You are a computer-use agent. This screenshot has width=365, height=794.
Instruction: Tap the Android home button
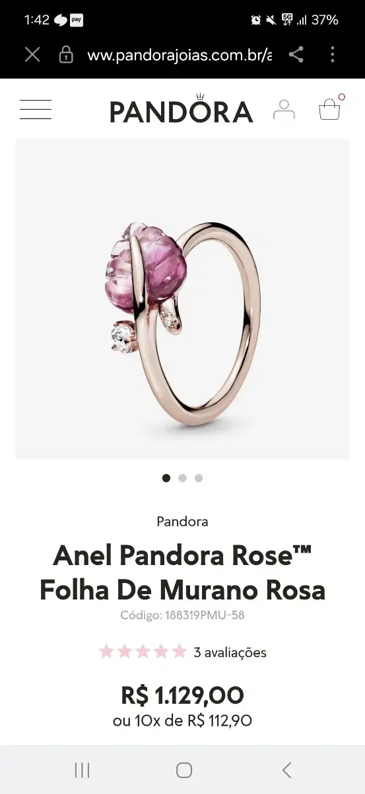pos(184,770)
